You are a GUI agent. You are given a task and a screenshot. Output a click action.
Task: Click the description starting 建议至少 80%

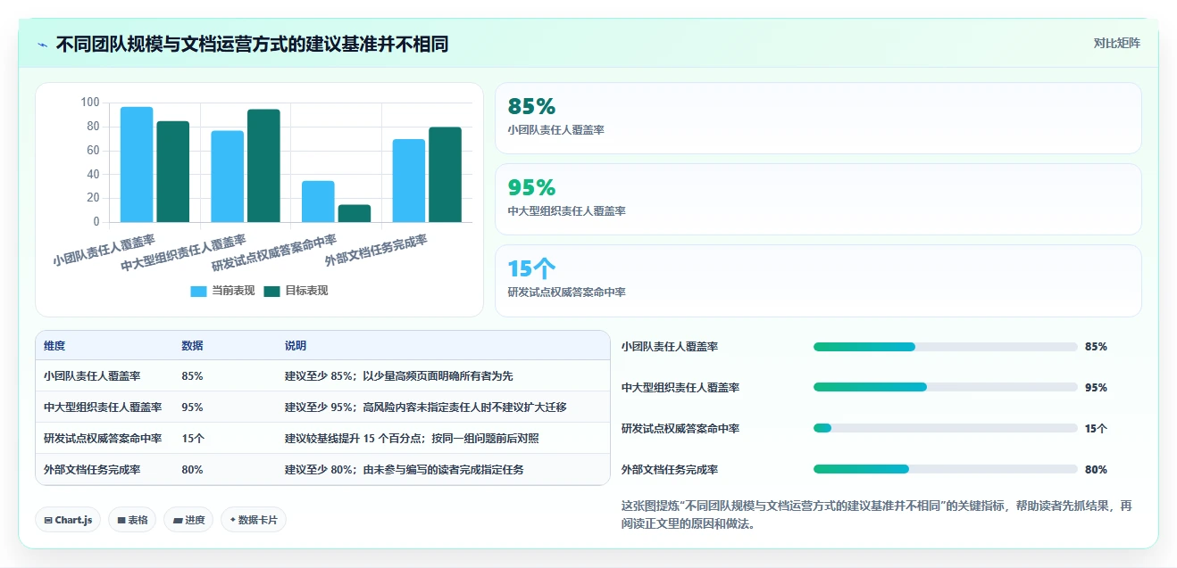point(405,470)
